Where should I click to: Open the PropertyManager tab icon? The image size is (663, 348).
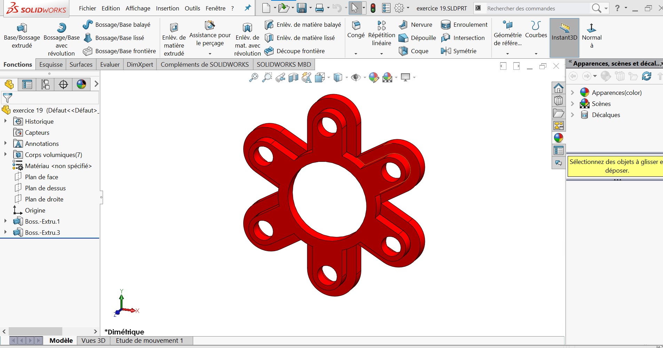(x=27, y=84)
